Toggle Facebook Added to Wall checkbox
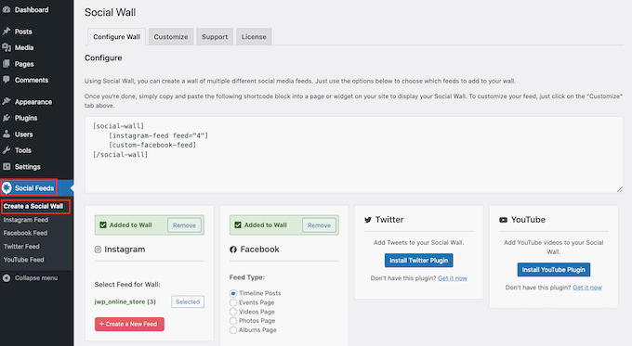Image resolution: width=632 pixels, height=346 pixels. point(238,224)
